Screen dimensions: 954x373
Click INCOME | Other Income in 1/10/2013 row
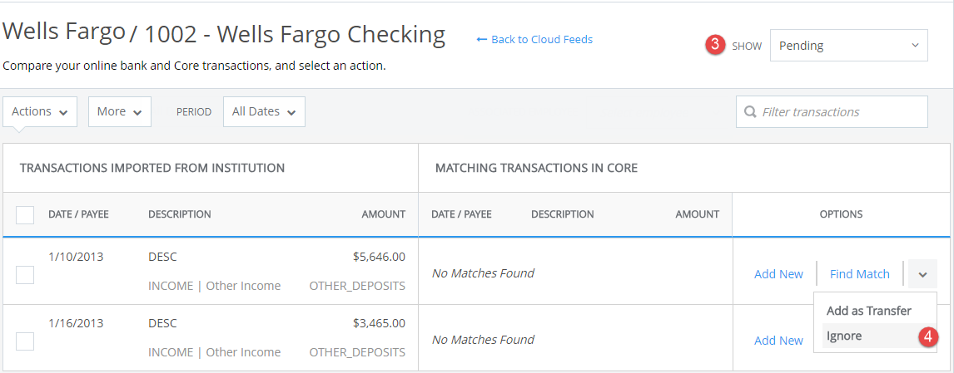coord(214,286)
